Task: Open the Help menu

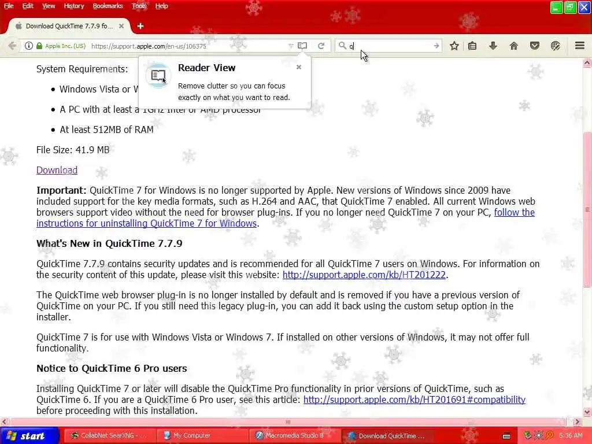Action: pyautogui.click(x=162, y=6)
